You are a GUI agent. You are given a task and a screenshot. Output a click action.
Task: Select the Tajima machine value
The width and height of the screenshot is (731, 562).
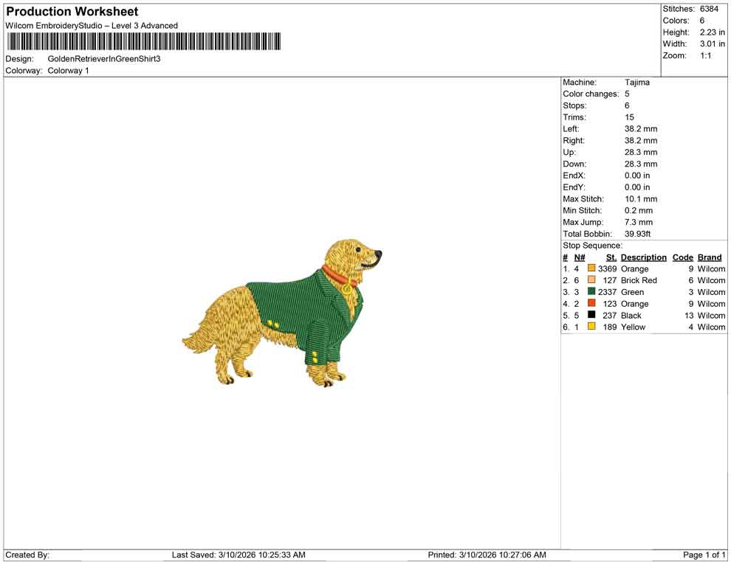coord(637,82)
